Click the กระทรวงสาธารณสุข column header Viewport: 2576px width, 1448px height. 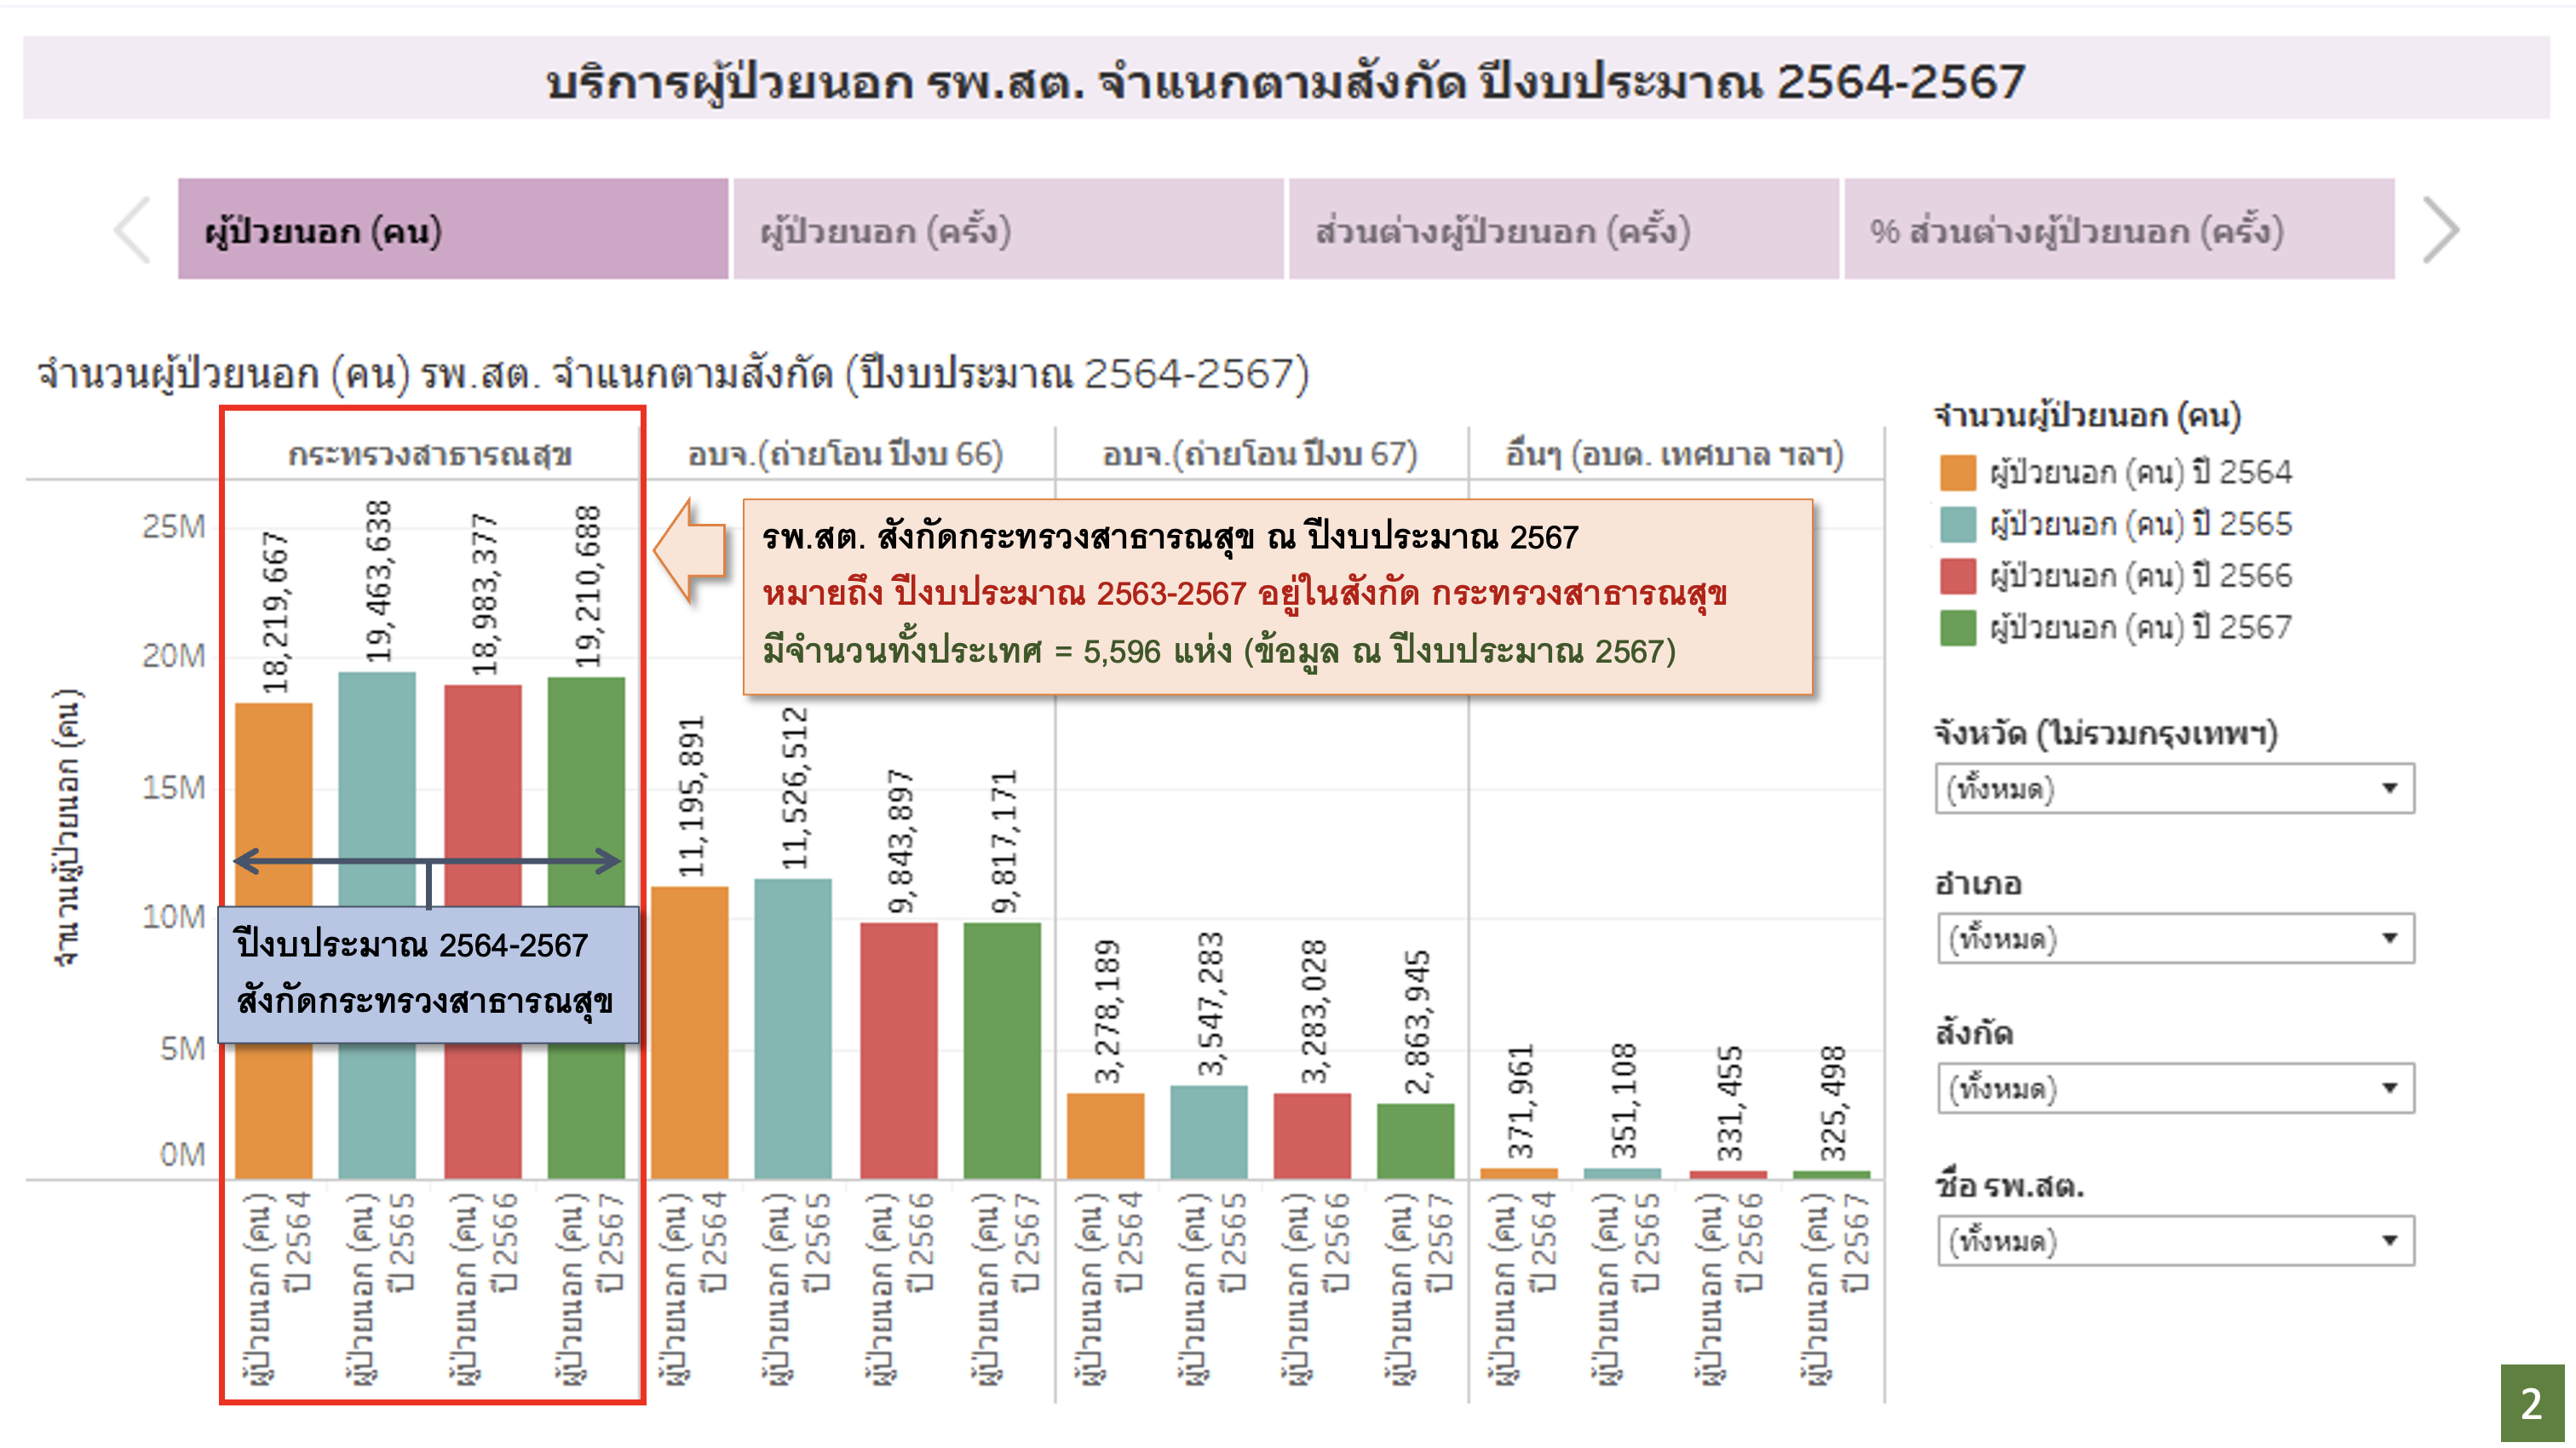click(430, 455)
